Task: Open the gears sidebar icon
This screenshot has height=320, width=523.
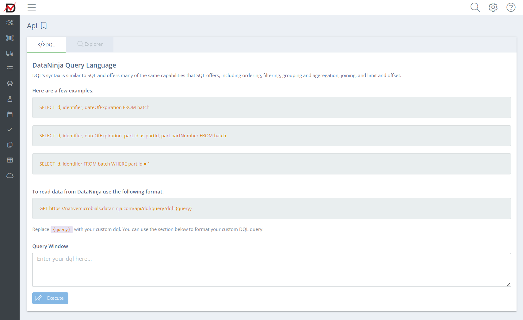Action: point(10,22)
